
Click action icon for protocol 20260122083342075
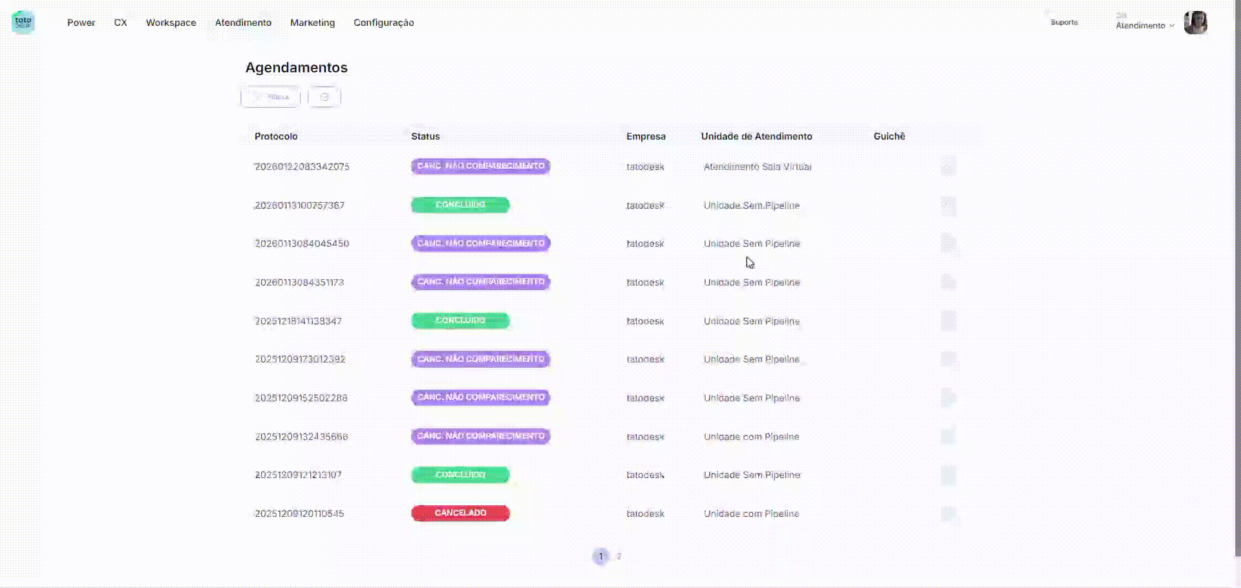tap(948, 167)
